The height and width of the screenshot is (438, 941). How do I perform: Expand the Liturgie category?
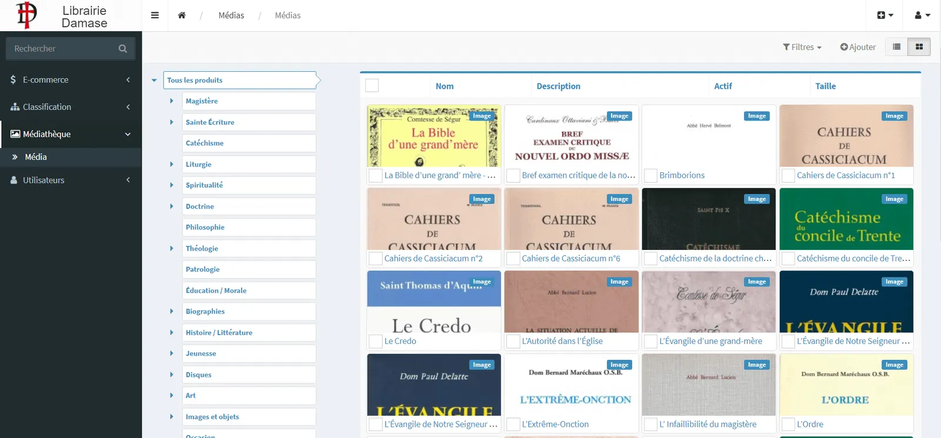pos(172,165)
